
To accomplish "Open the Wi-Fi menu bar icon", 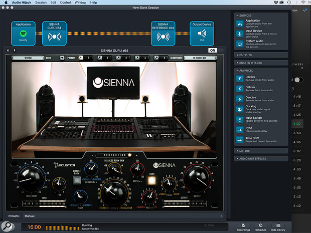I will pos(303,3).
